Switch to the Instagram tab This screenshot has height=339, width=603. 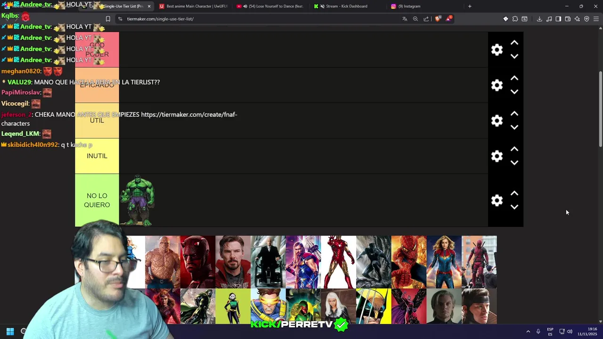(x=424, y=6)
